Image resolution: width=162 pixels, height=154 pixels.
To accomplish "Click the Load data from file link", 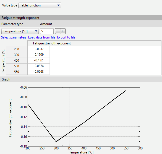I will (42, 37).
